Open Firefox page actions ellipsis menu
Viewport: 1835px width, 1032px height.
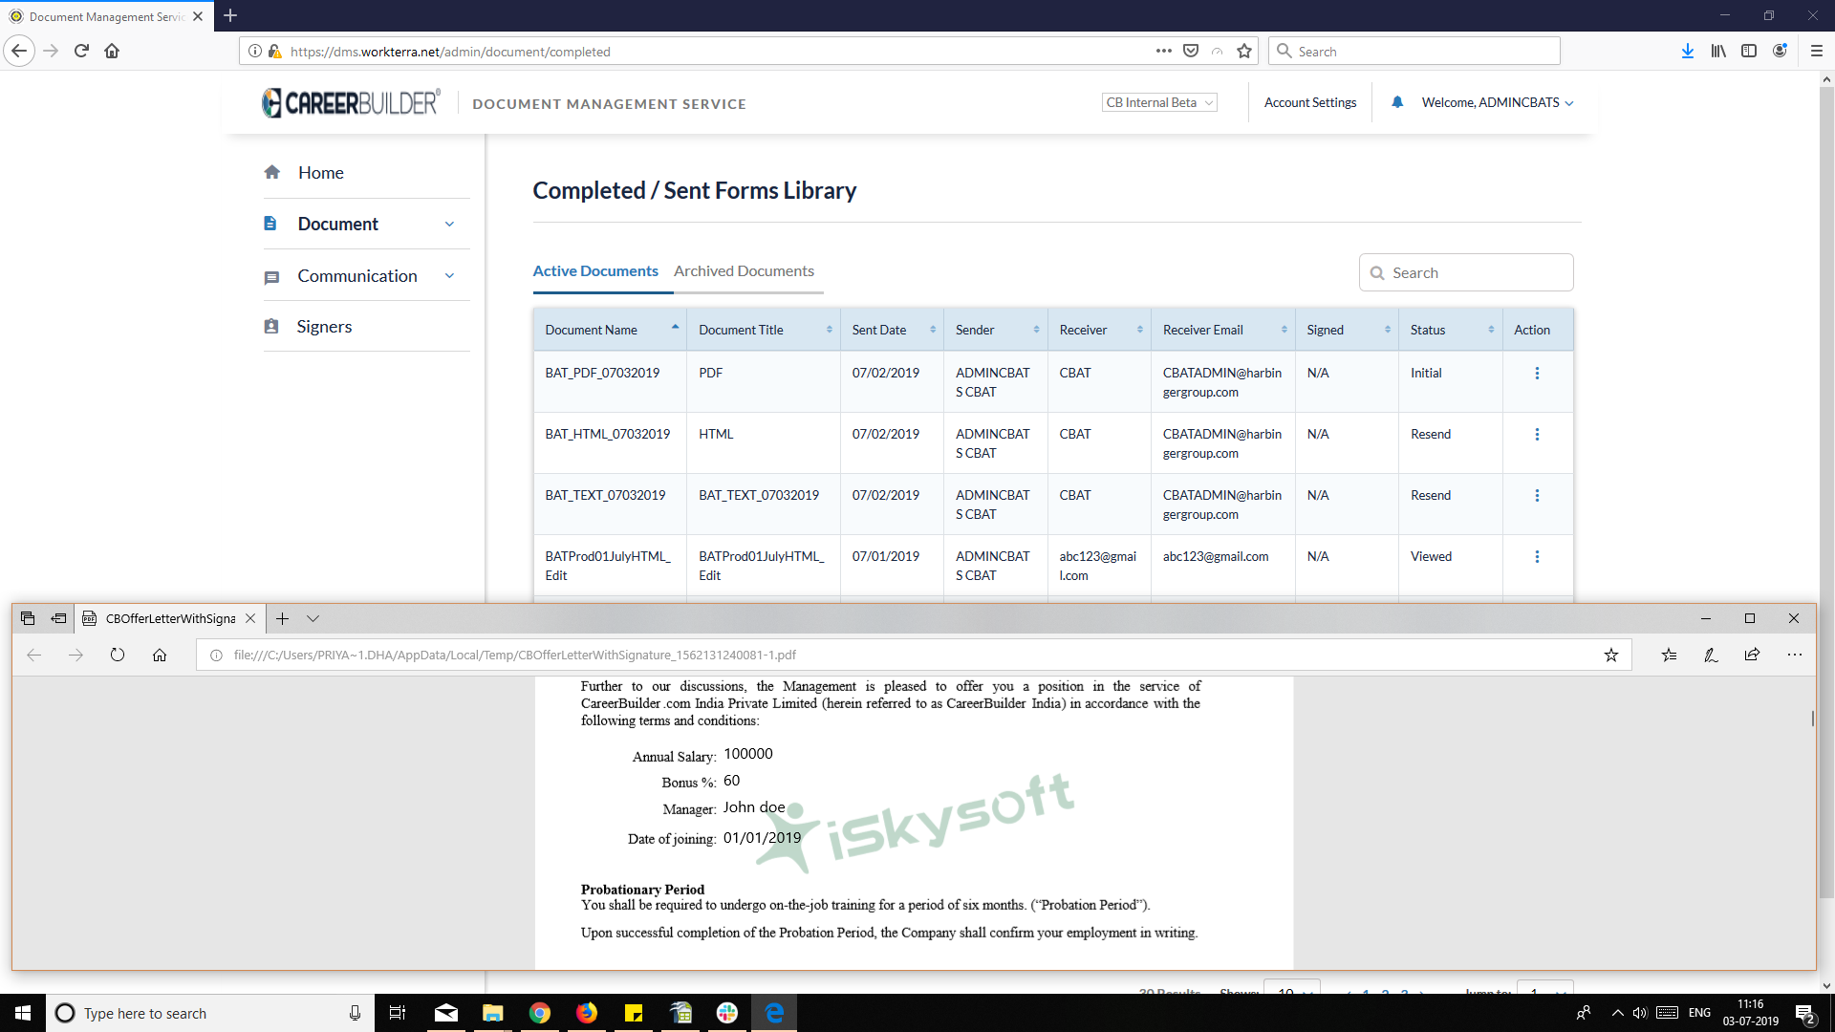click(1163, 51)
